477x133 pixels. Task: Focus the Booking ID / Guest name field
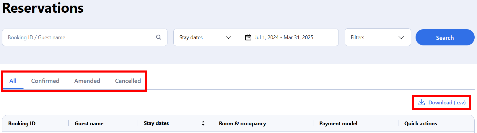pos(85,37)
